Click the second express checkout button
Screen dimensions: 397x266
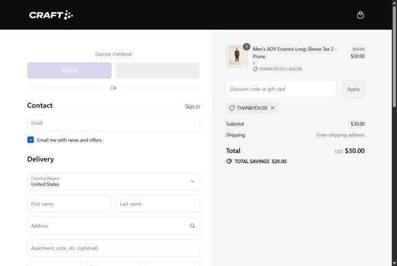click(x=157, y=70)
